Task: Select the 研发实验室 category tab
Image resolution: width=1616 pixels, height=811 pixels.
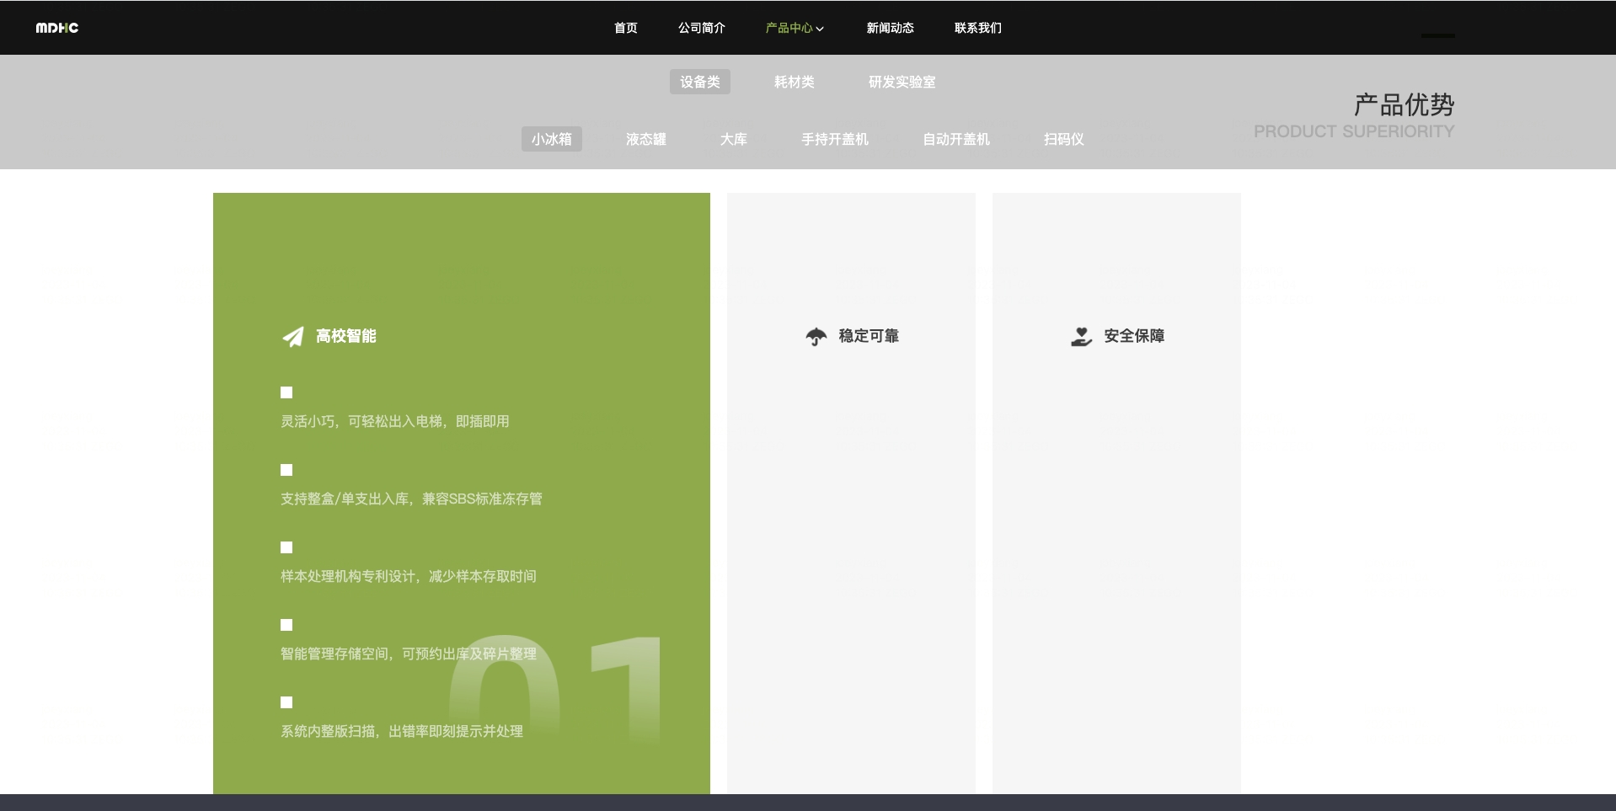Action: coord(902,82)
